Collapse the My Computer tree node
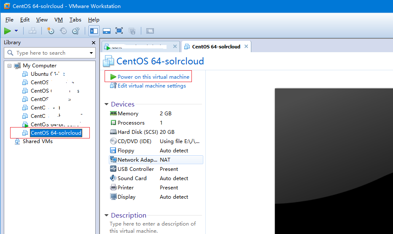Screen dimensions: 393x234 click(x=10, y=66)
